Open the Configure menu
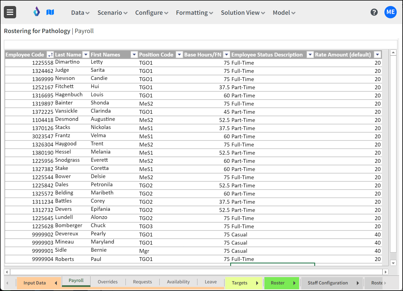Image resolution: width=403 pixels, height=291 pixels. pos(152,13)
